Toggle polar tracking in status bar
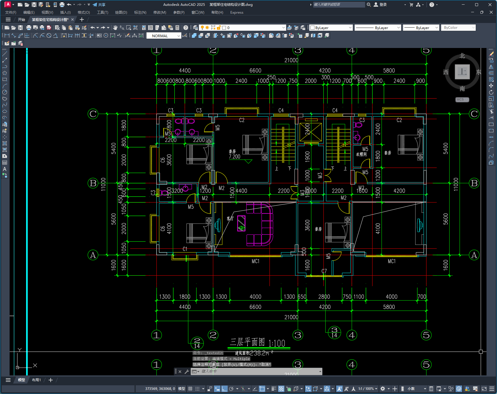This screenshot has height=394, width=497. (x=231, y=389)
